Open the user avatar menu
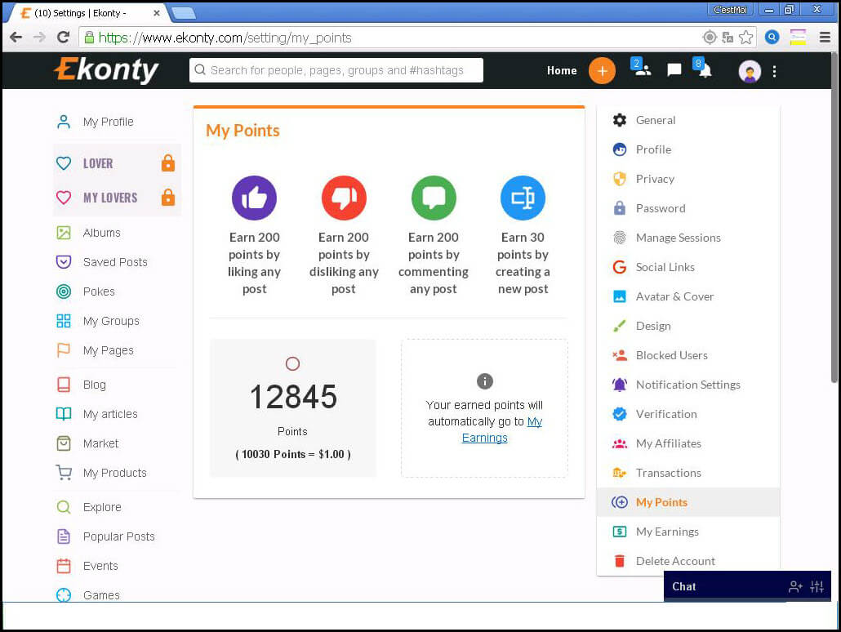The width and height of the screenshot is (841, 632). [750, 71]
